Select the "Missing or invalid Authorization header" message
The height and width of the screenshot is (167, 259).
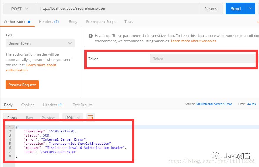pyautogui.click(x=85, y=148)
